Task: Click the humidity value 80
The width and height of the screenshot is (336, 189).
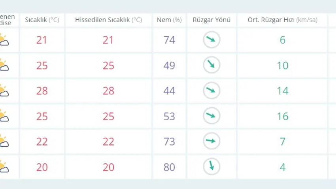Action: [169, 167]
